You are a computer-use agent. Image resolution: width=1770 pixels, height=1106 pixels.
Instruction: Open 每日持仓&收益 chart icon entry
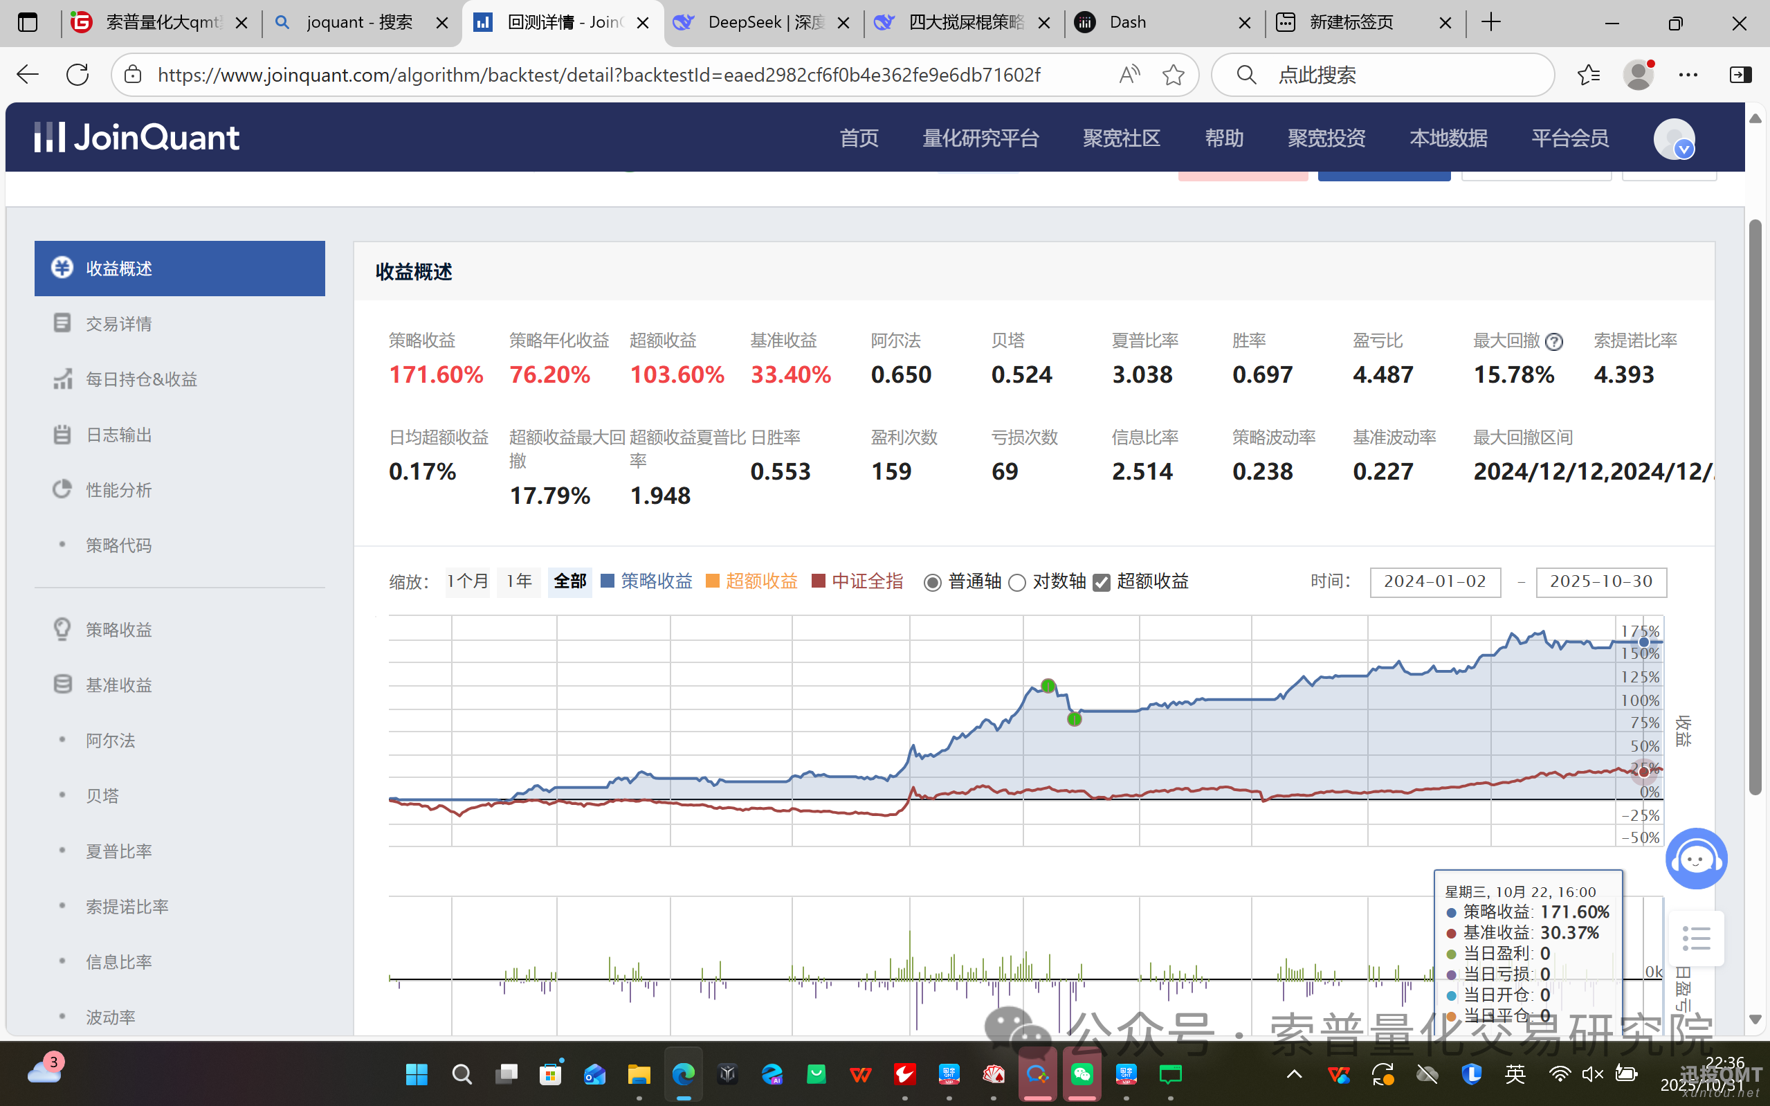pos(63,379)
